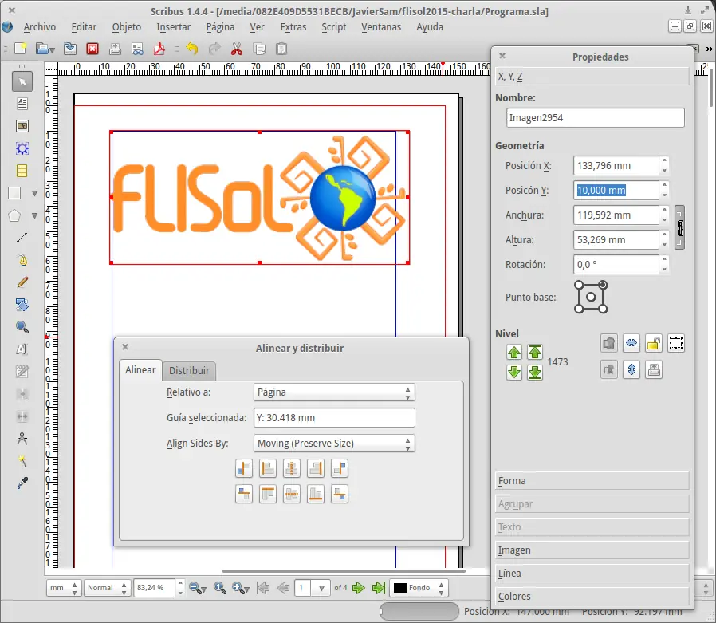The width and height of the screenshot is (716, 623).
Task: Raise object one level in Nivel
Action: [514, 352]
